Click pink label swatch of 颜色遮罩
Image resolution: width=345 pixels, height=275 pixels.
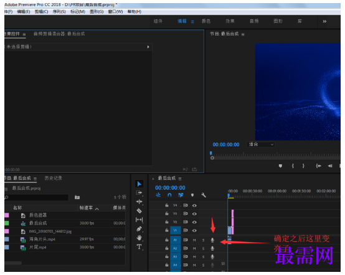[7, 215]
